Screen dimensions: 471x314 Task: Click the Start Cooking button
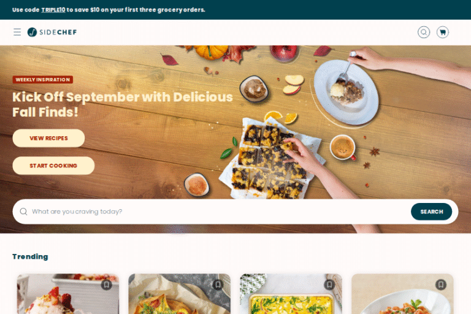pyautogui.click(x=53, y=166)
